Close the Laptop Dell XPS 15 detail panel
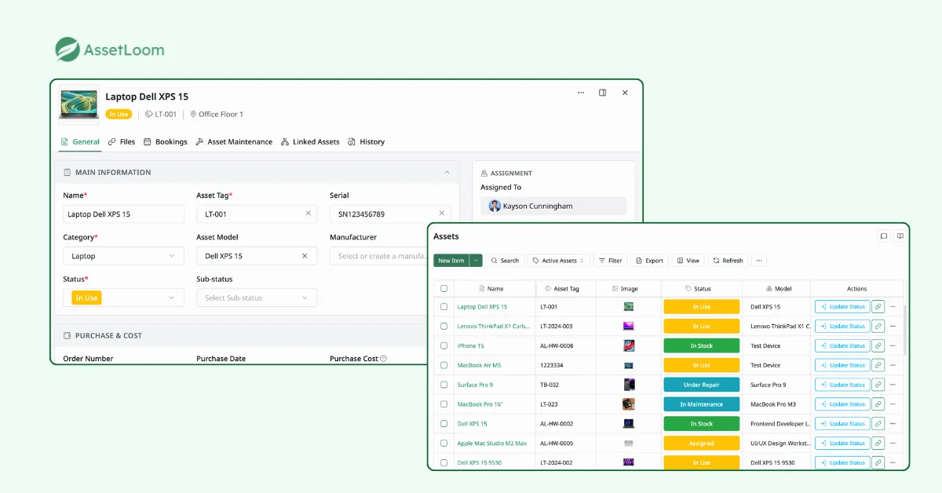The height and width of the screenshot is (493, 942). pos(625,93)
